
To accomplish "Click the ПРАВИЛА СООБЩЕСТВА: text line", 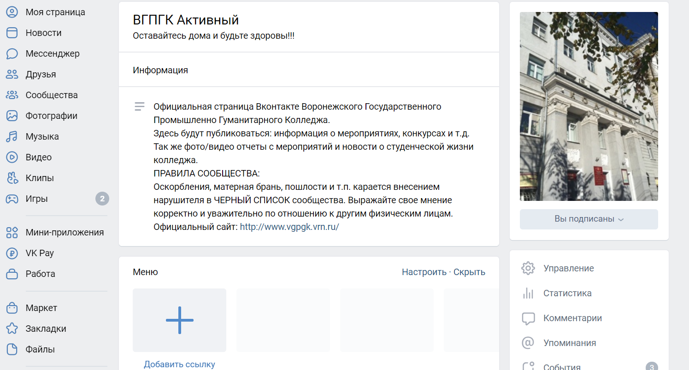I will [206, 174].
